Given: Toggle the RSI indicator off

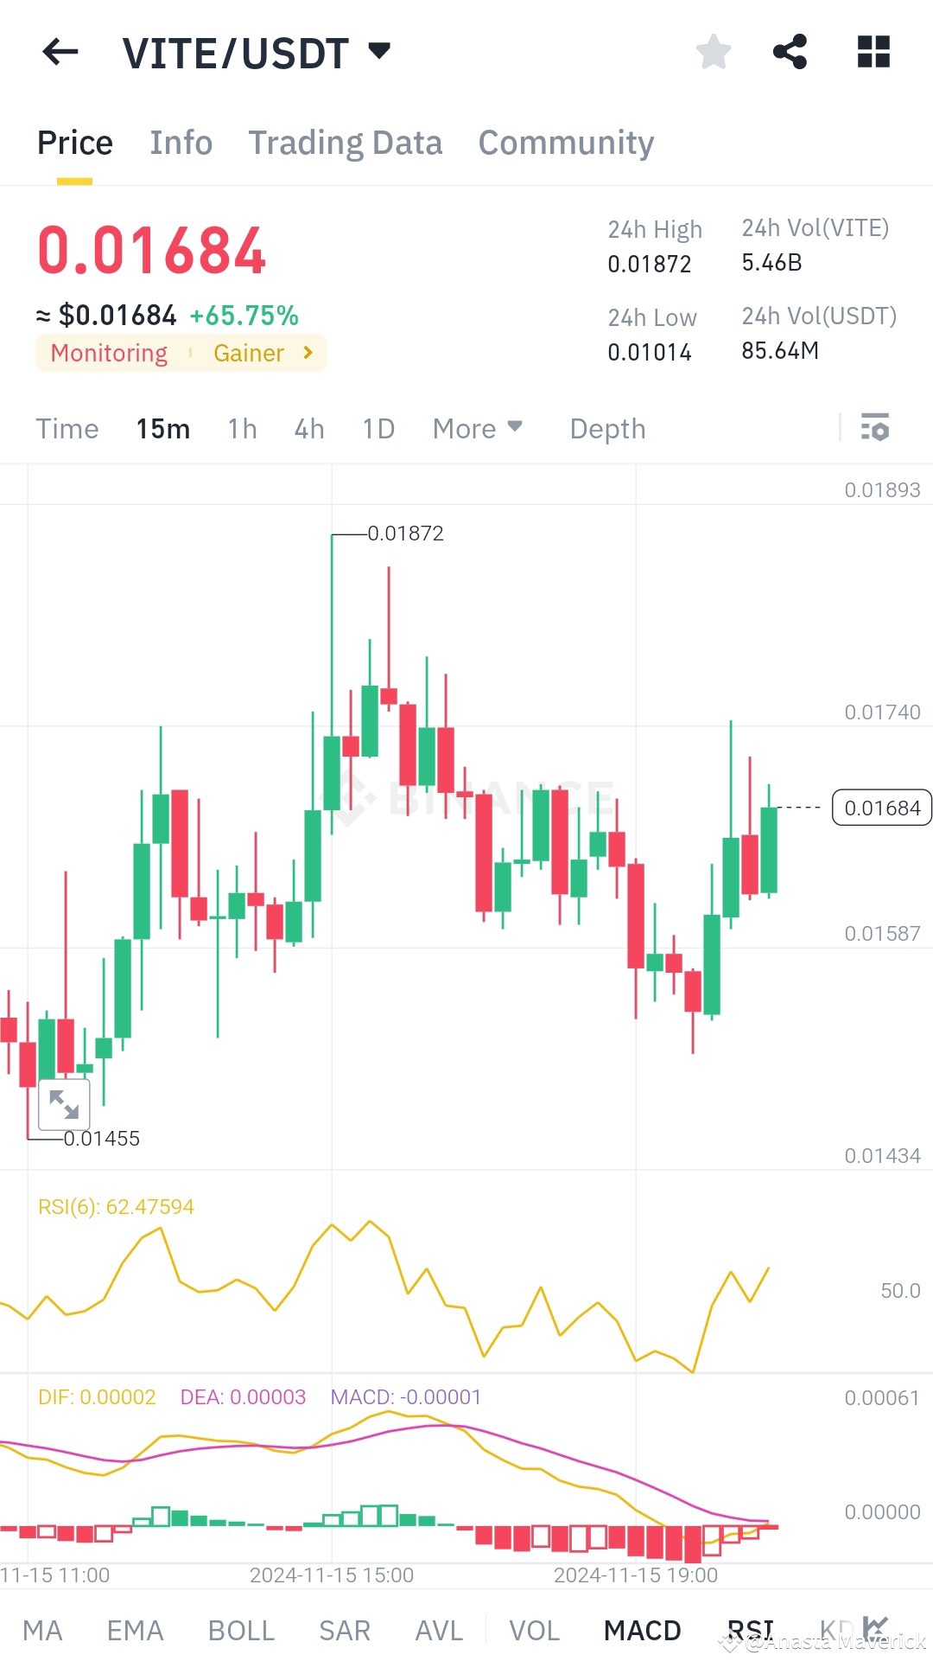Looking at the screenshot, I should [x=751, y=1629].
